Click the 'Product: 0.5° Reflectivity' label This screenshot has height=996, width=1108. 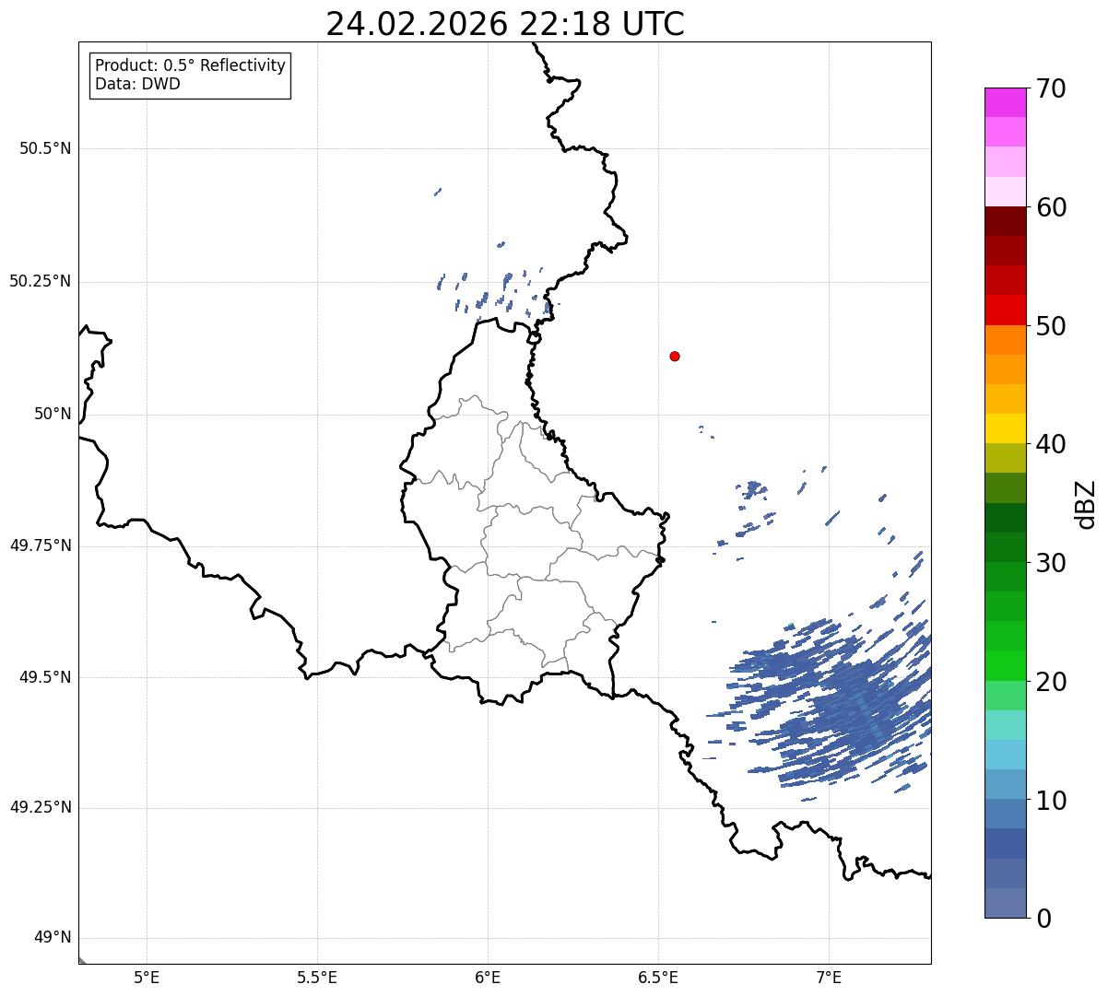(191, 65)
